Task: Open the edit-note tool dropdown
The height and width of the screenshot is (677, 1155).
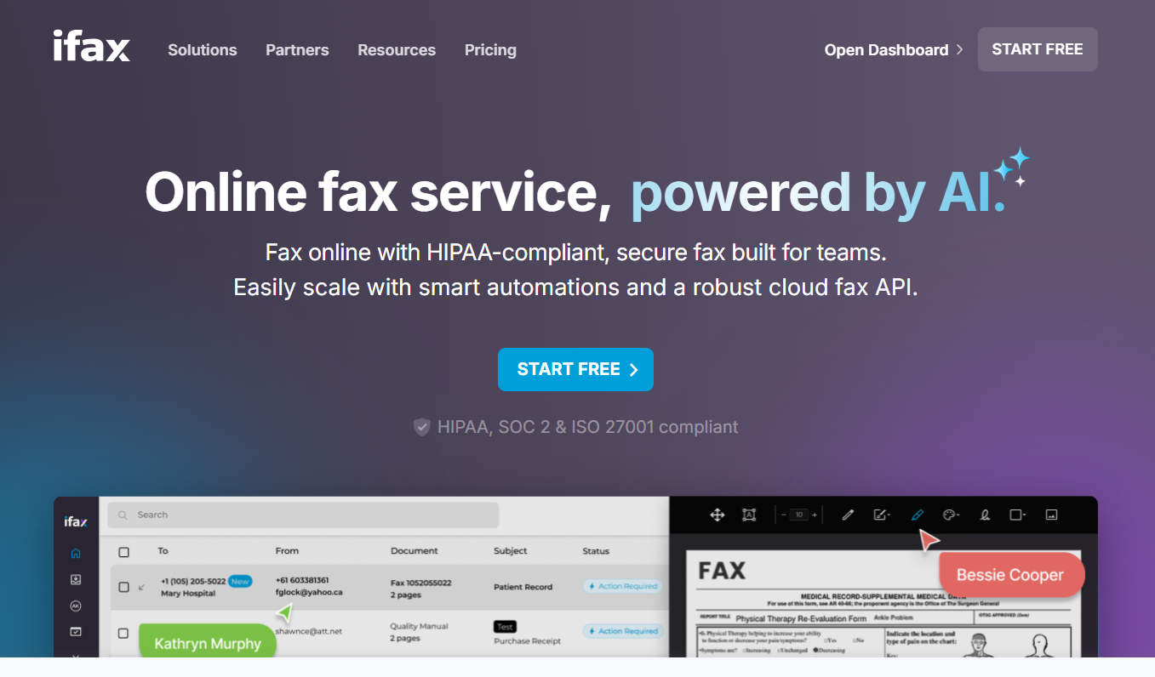Action: 882,515
